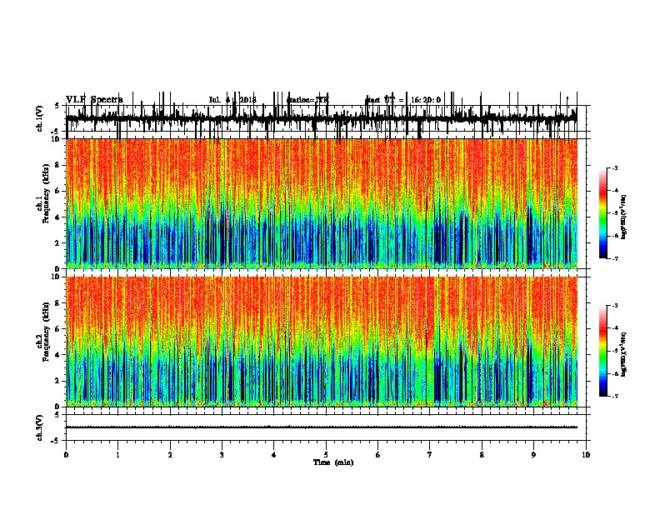Click the "-5" volt tick on ch.3 axis

click(56, 441)
